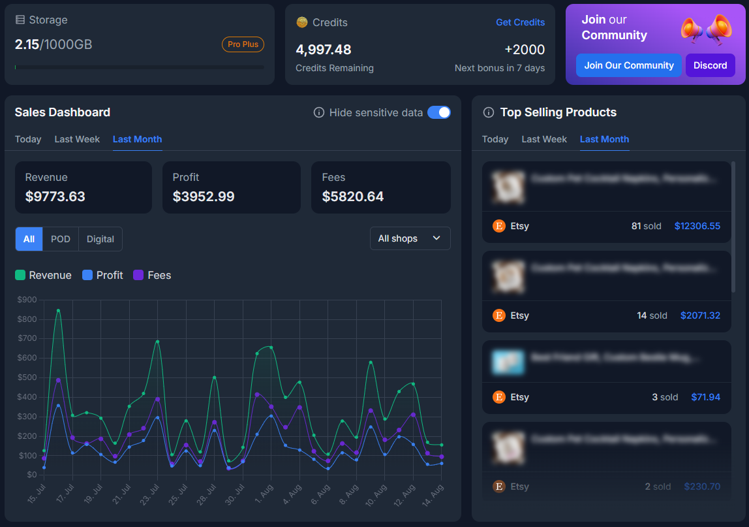Screen dimensions: 749x527
Task: Switch Top Selling Products to Last Week
Action: [544, 139]
